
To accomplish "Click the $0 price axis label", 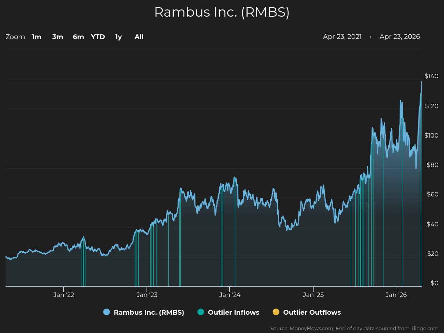I will (x=435, y=283).
